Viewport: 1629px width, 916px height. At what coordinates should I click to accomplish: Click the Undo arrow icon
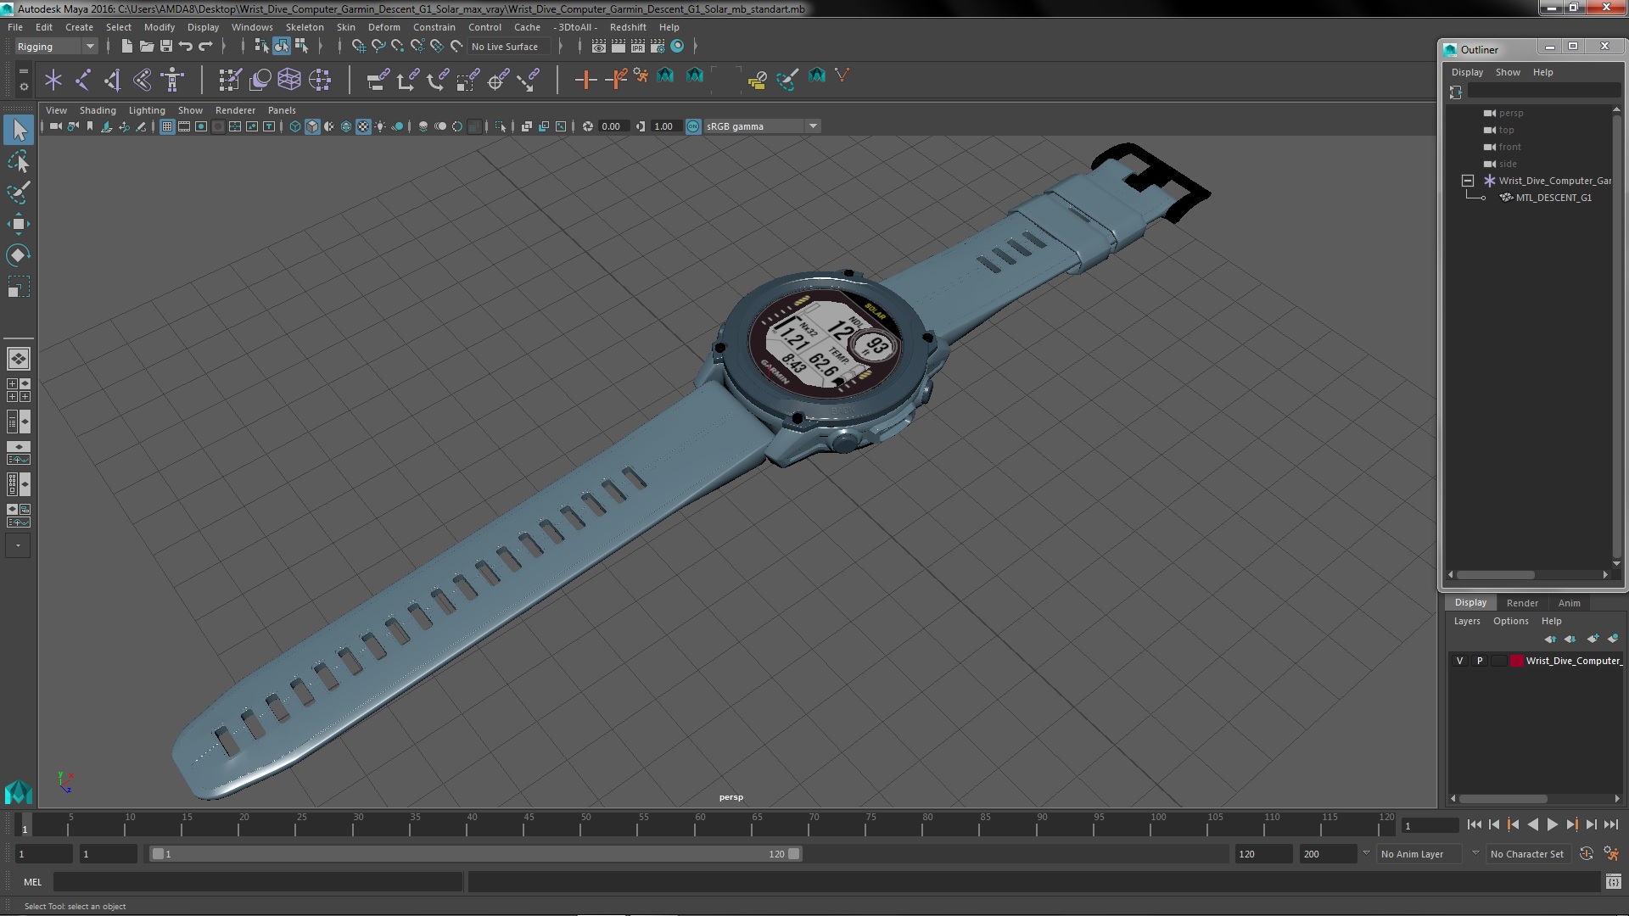[186, 46]
